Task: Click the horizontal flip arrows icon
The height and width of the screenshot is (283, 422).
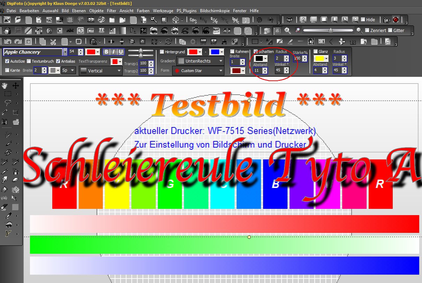Action: [112, 41]
